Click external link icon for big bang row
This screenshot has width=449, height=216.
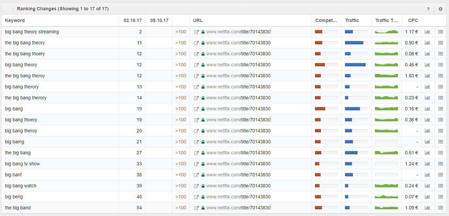(x=196, y=109)
